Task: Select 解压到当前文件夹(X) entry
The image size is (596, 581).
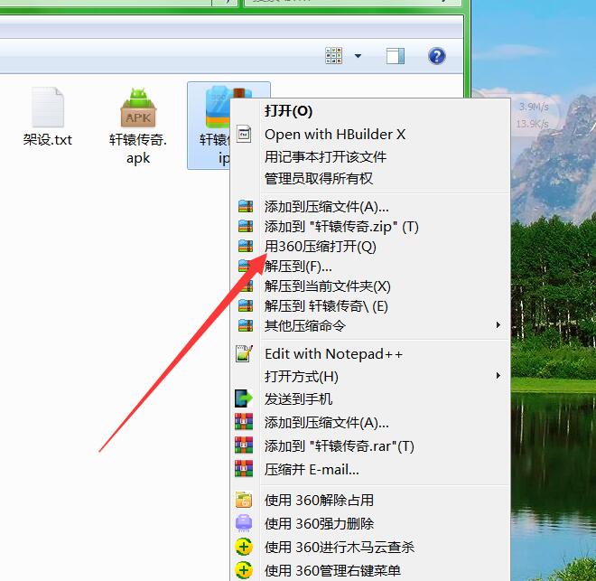Action: click(327, 286)
